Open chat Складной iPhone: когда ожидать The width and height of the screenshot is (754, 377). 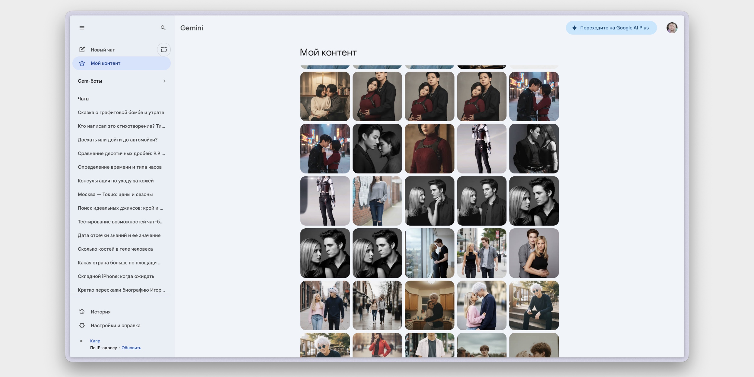pos(116,277)
